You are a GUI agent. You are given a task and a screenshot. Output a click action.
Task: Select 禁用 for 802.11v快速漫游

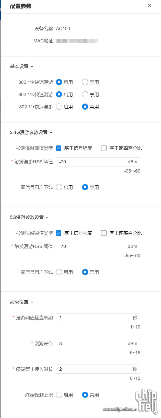[85, 95]
